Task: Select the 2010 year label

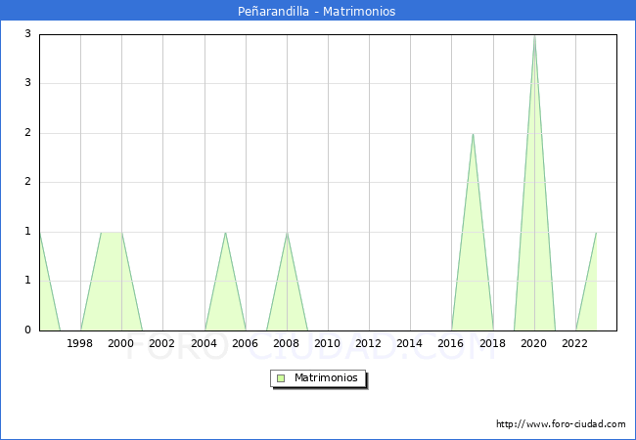Action: click(x=327, y=343)
